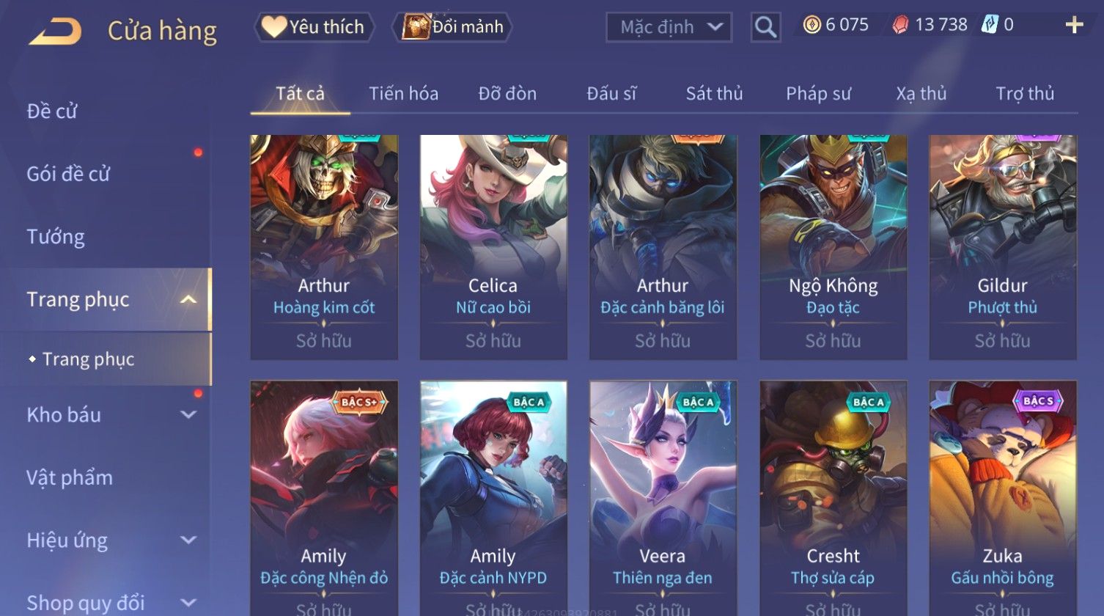Image resolution: width=1104 pixels, height=616 pixels.
Task: Open the Veera Thiên nga đen skin
Action: coord(663,498)
